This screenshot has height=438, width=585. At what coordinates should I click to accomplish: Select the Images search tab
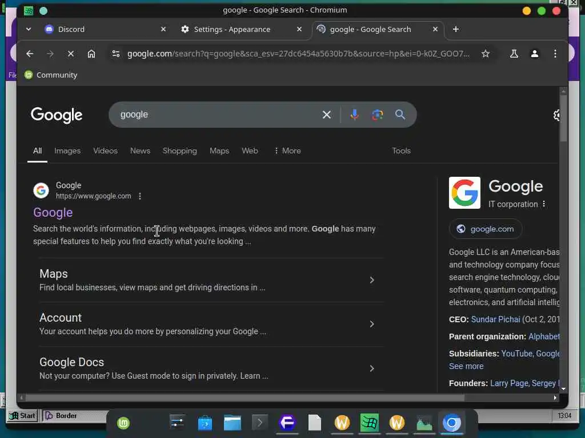coord(67,151)
